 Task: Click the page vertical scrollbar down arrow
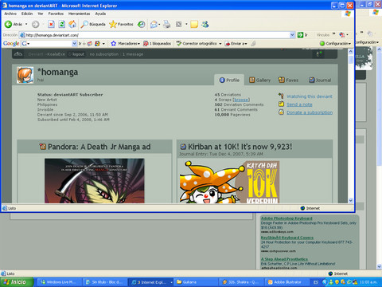[x=351, y=200]
